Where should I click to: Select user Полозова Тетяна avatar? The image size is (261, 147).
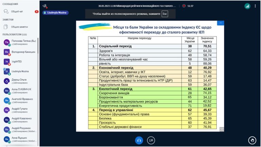(x=7, y=42)
